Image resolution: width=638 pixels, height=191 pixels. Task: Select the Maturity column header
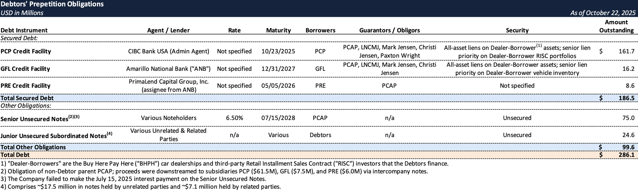tap(278, 30)
